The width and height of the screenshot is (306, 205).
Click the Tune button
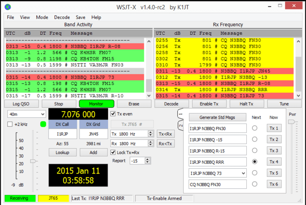click(x=284, y=104)
